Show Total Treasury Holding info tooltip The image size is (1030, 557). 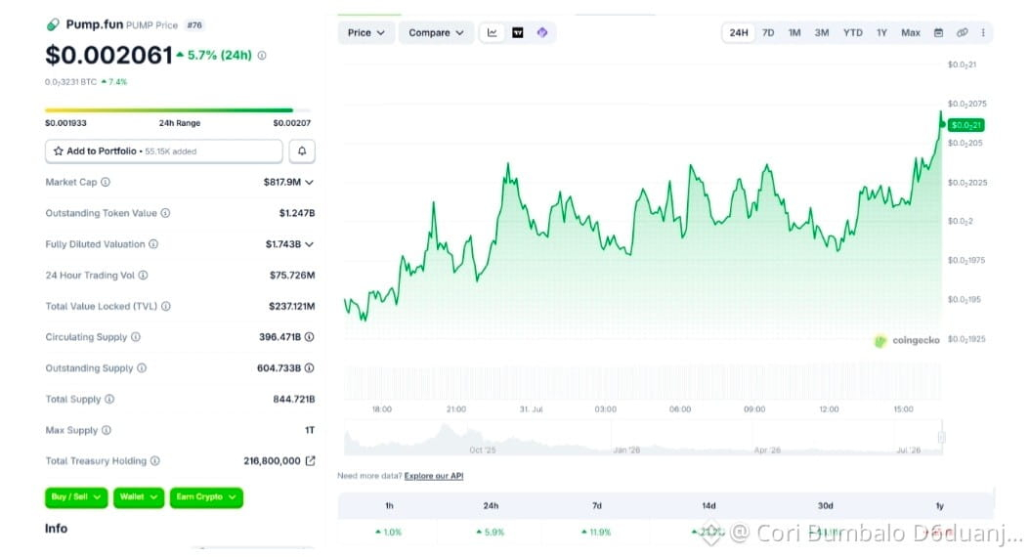tap(155, 461)
